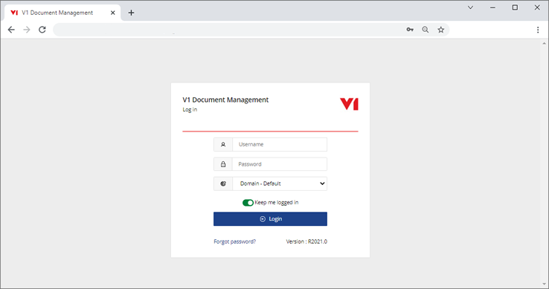Close the browser window

click(537, 7)
